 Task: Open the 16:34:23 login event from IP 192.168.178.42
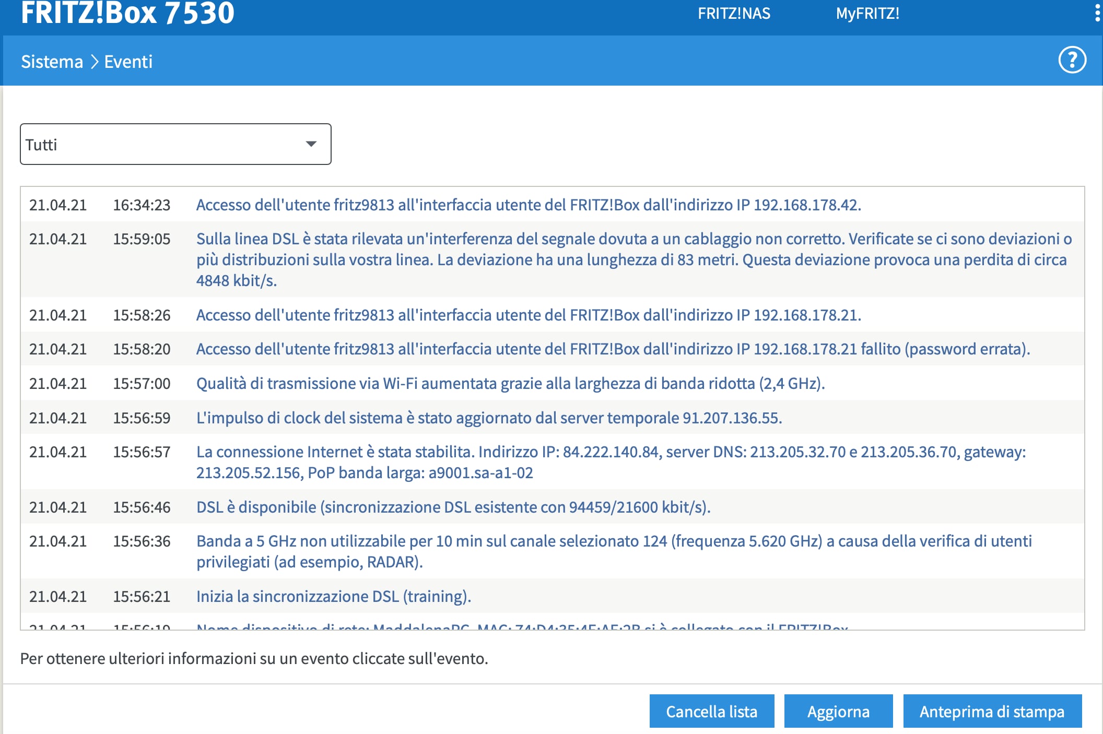[529, 205]
